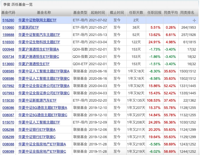Click fund code 513660

point(8,64)
